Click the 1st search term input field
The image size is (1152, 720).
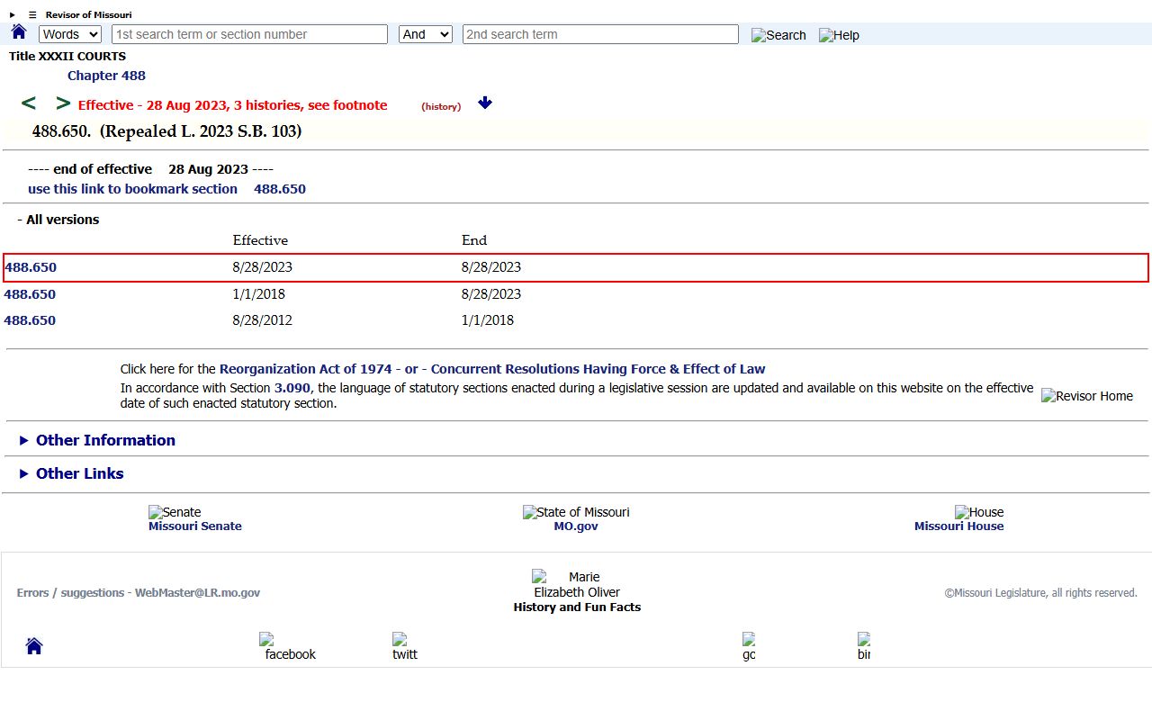click(249, 34)
